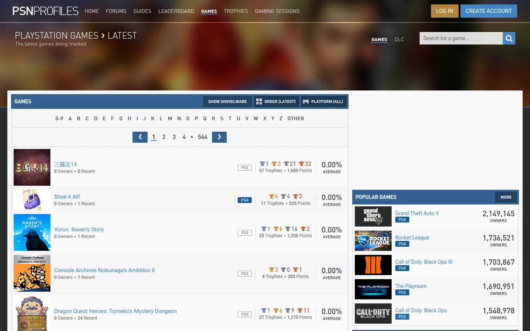530x331 pixels.
Task: Open Torneko's Mystery Dungeon thumbnail
Action: (32, 313)
